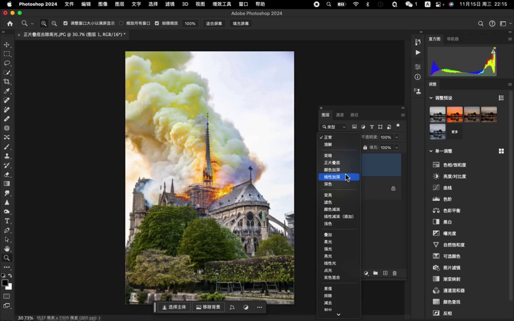
Task: Click the zoom in magnifier icon
Action: [x=44, y=24]
